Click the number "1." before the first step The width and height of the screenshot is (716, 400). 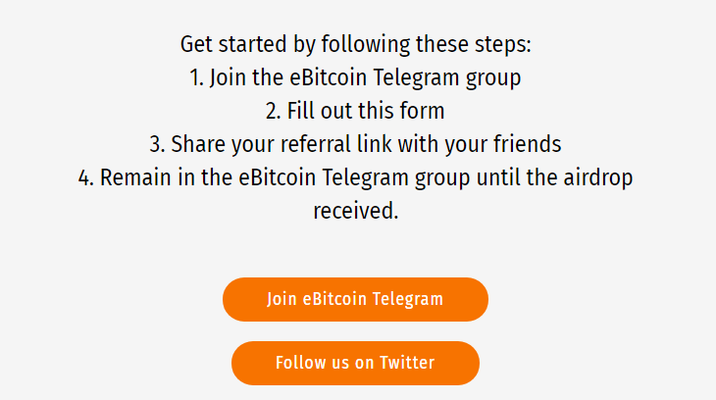[x=196, y=77]
